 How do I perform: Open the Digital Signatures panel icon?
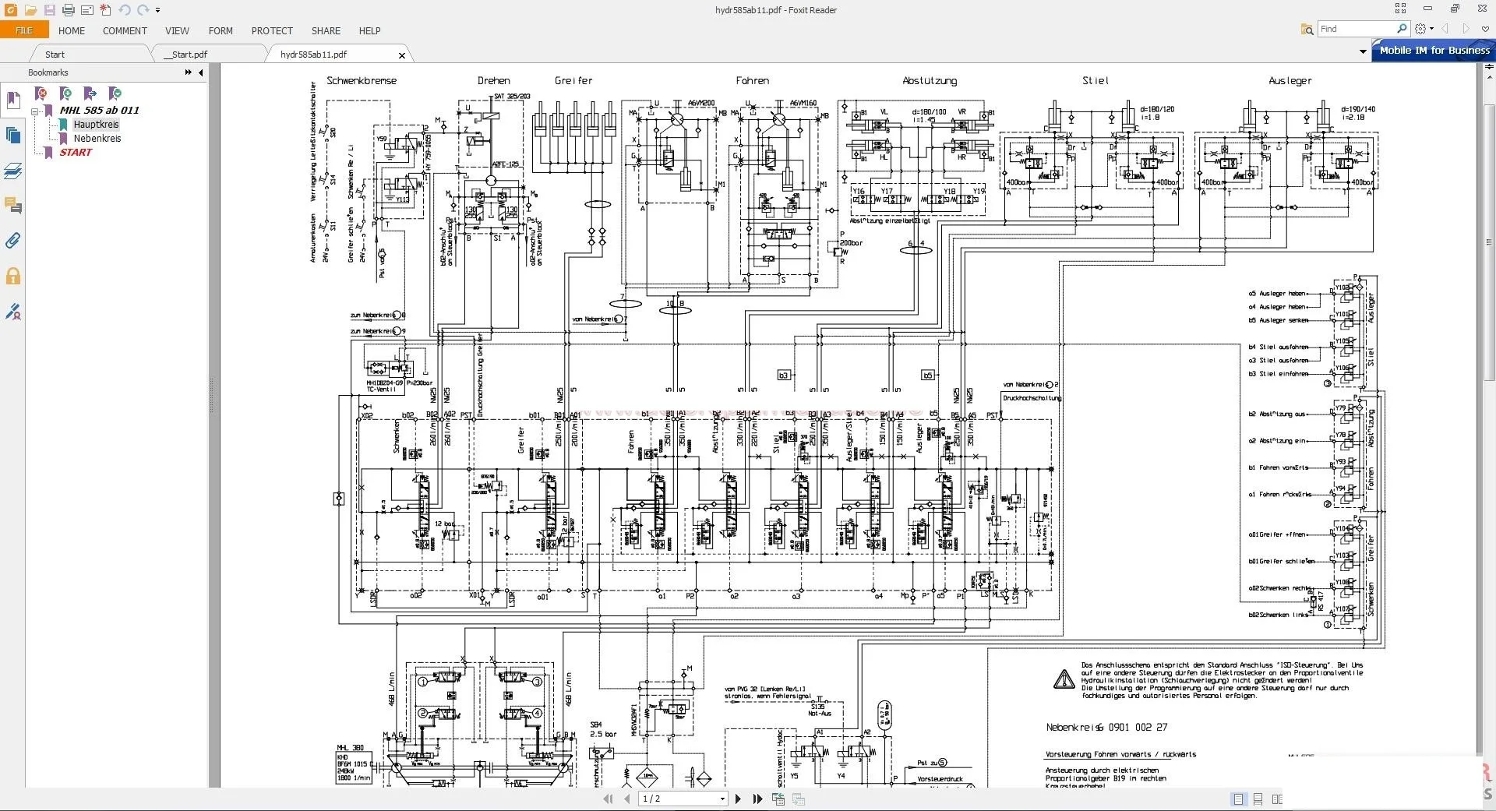[x=12, y=312]
